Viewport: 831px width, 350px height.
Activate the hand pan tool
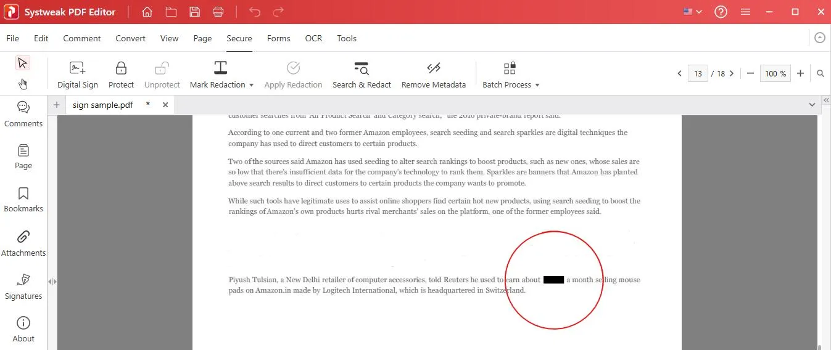23,84
